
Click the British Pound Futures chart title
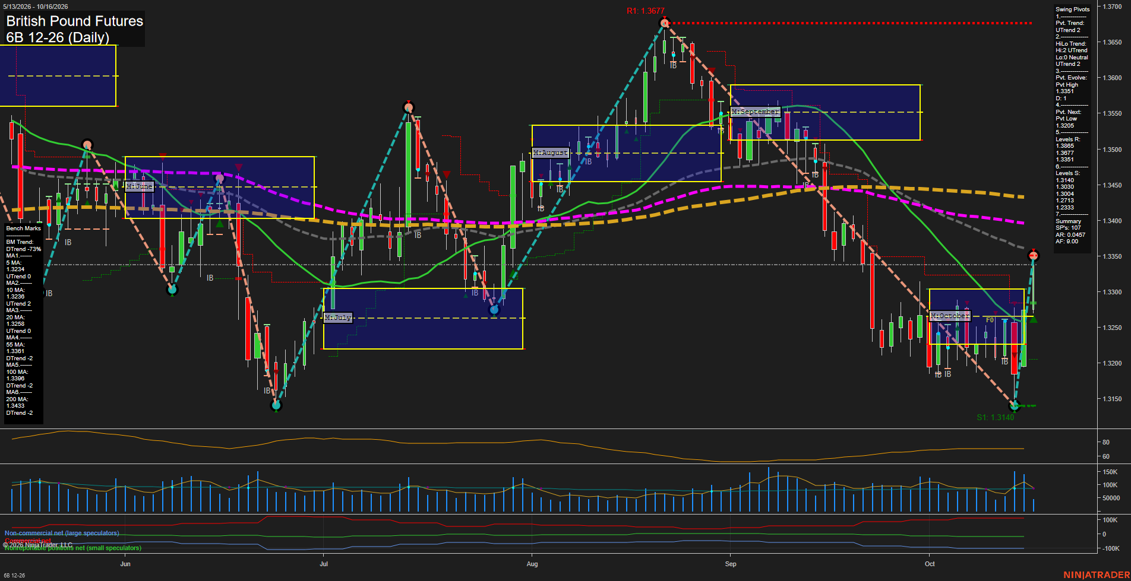click(x=75, y=21)
